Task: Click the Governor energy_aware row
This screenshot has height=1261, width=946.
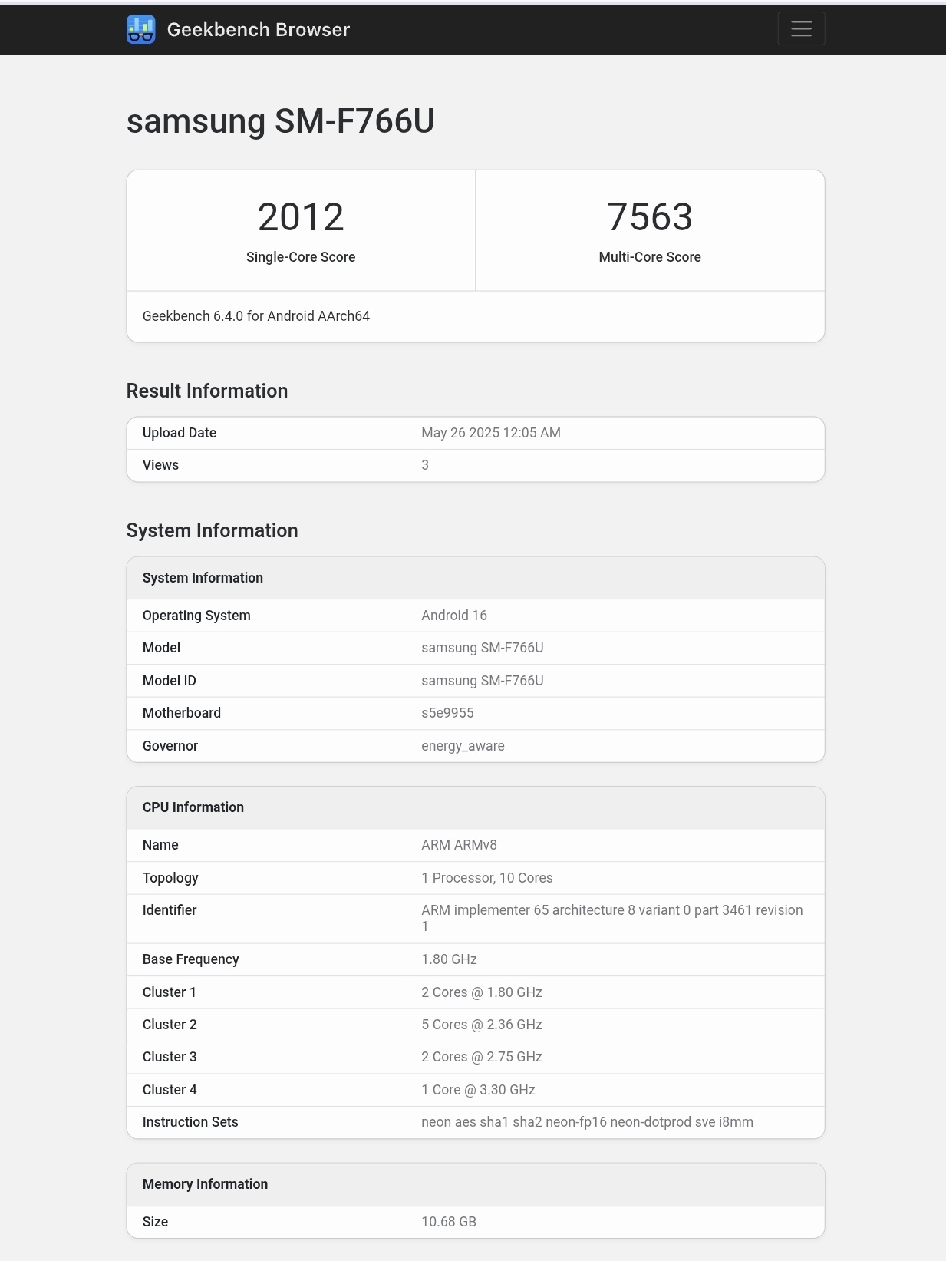Action: click(476, 745)
